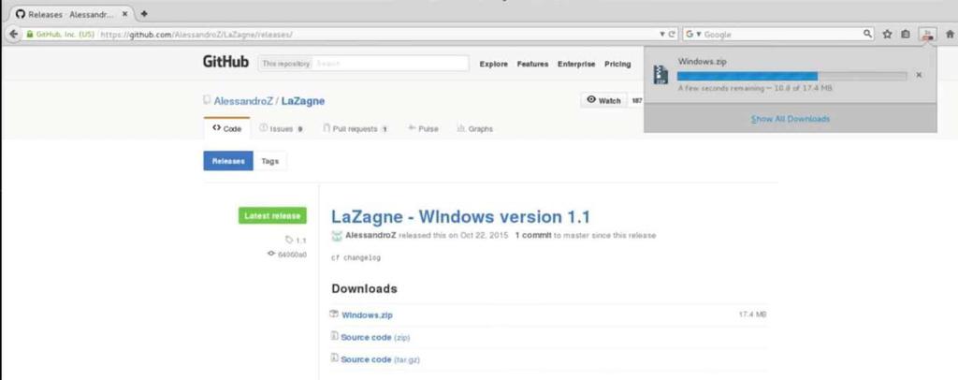The height and width of the screenshot is (380, 958).
Task: Click the file icon beside Source code (tar.gz)
Action: coord(334,358)
